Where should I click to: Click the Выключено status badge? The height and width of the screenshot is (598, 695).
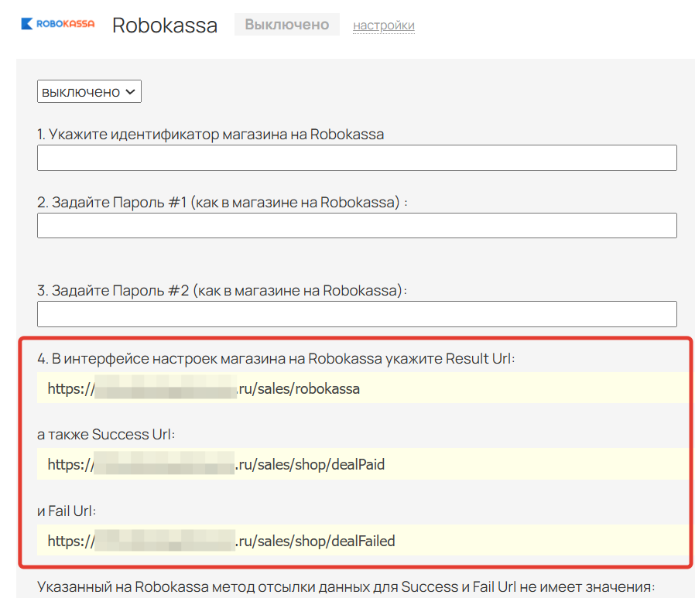pos(287,24)
